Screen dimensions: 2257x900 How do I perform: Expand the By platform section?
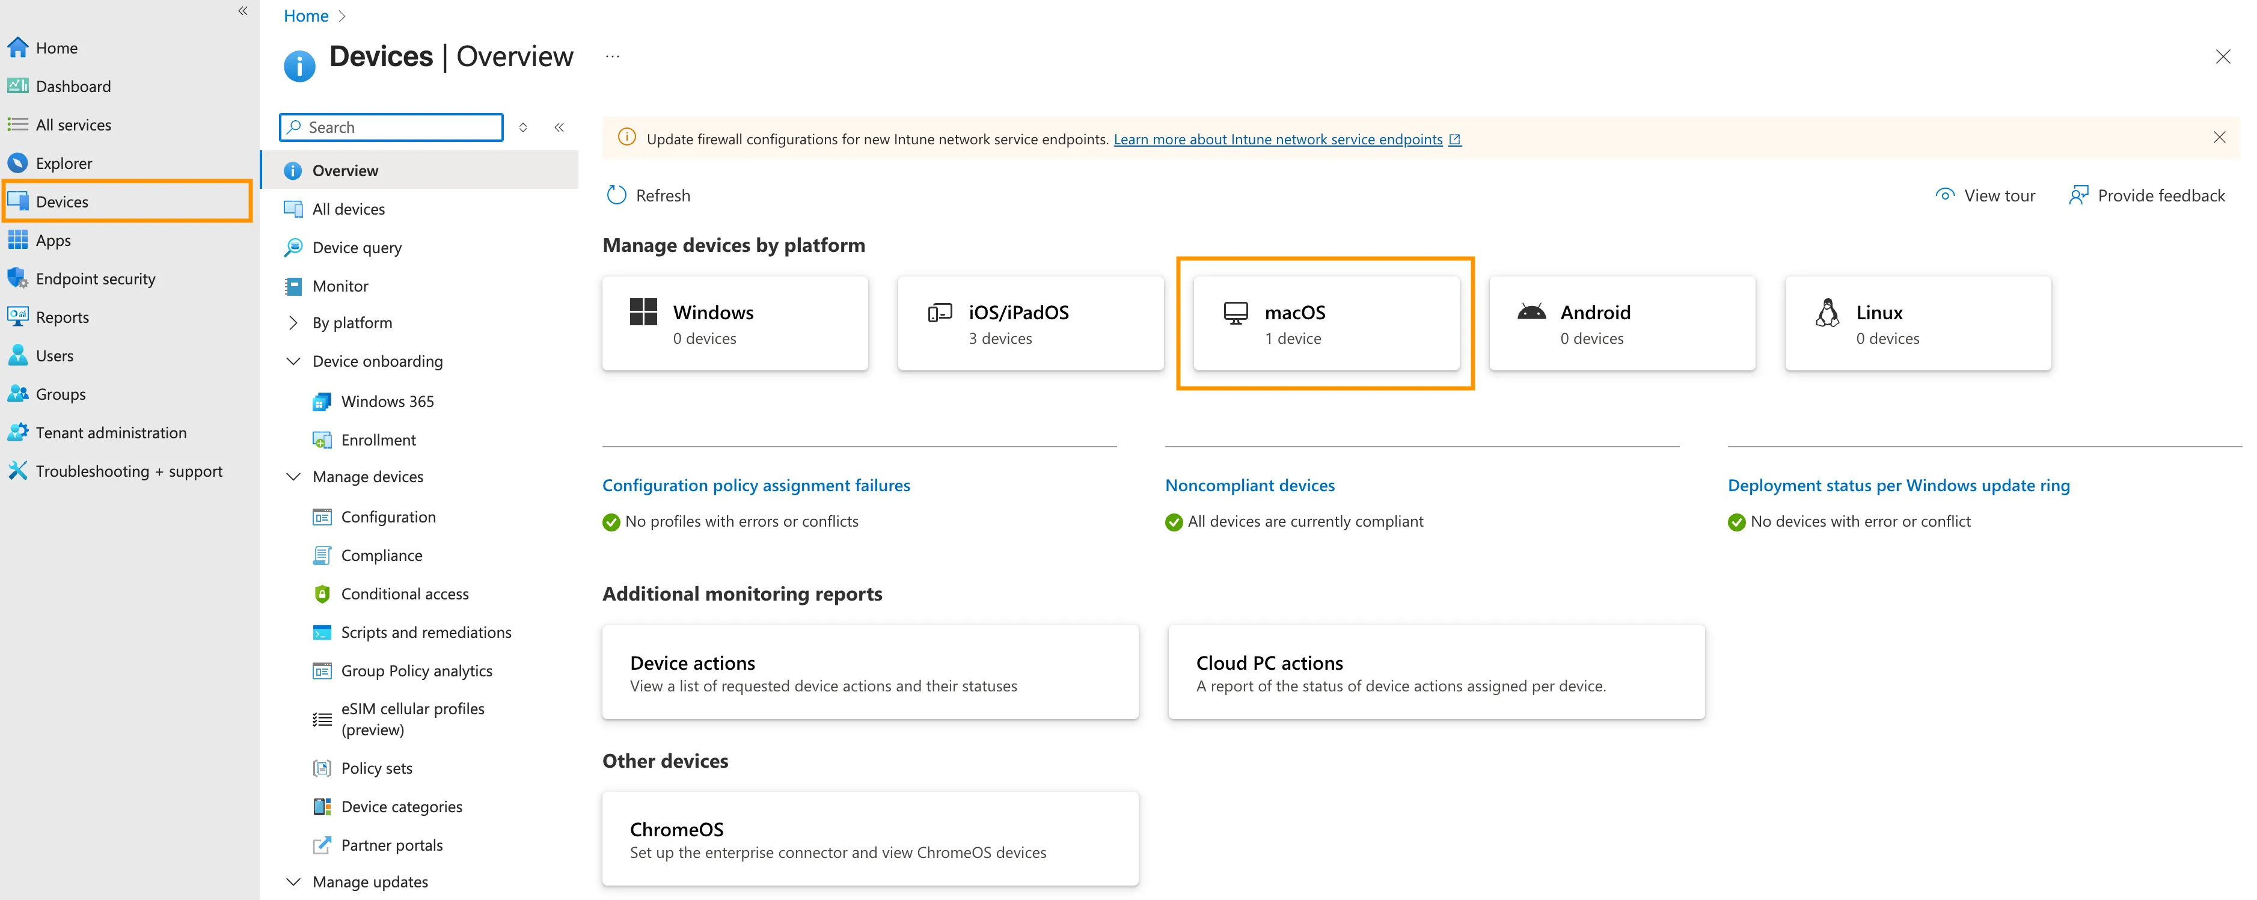(293, 322)
